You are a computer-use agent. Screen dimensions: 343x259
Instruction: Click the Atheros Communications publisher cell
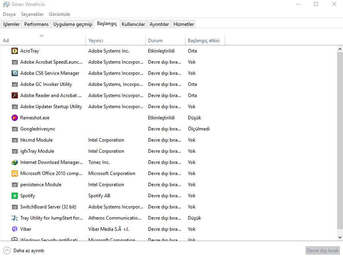coord(115,218)
